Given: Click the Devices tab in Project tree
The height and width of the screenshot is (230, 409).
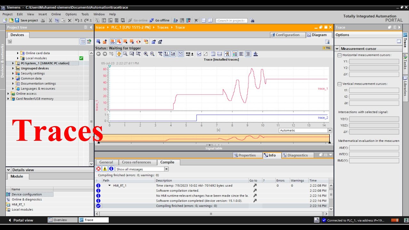Looking at the screenshot, I should [17, 35].
